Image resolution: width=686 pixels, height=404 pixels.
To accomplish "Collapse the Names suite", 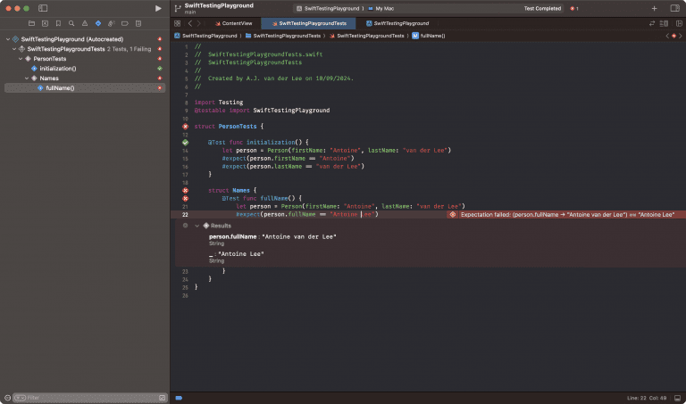I will coord(27,78).
